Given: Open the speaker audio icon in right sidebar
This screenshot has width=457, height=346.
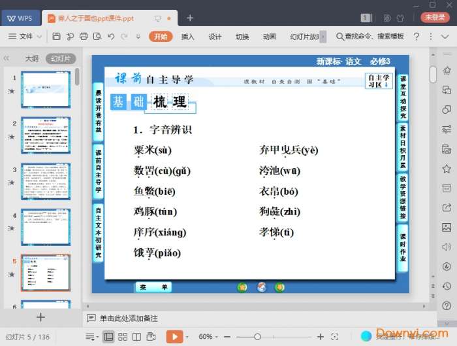Looking at the screenshot, I should point(447,247).
